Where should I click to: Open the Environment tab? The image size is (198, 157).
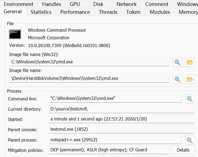(x=18, y=4)
